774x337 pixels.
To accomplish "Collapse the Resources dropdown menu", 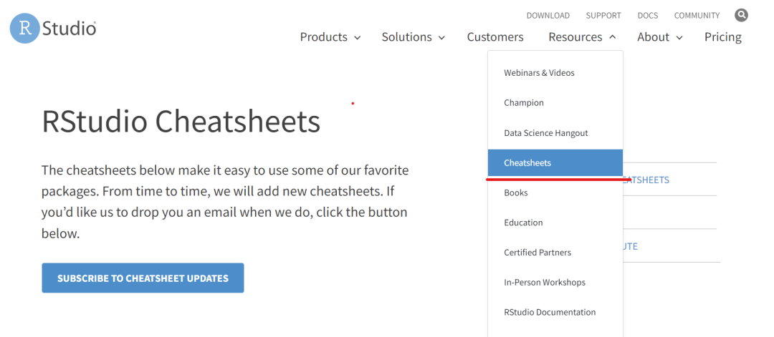I will click(x=582, y=37).
